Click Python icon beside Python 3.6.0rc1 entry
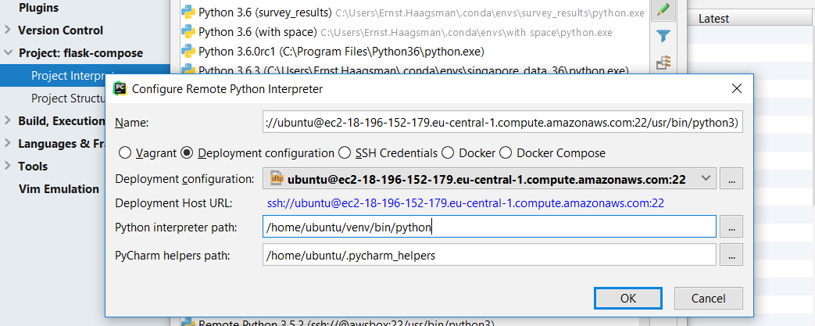 click(x=188, y=52)
